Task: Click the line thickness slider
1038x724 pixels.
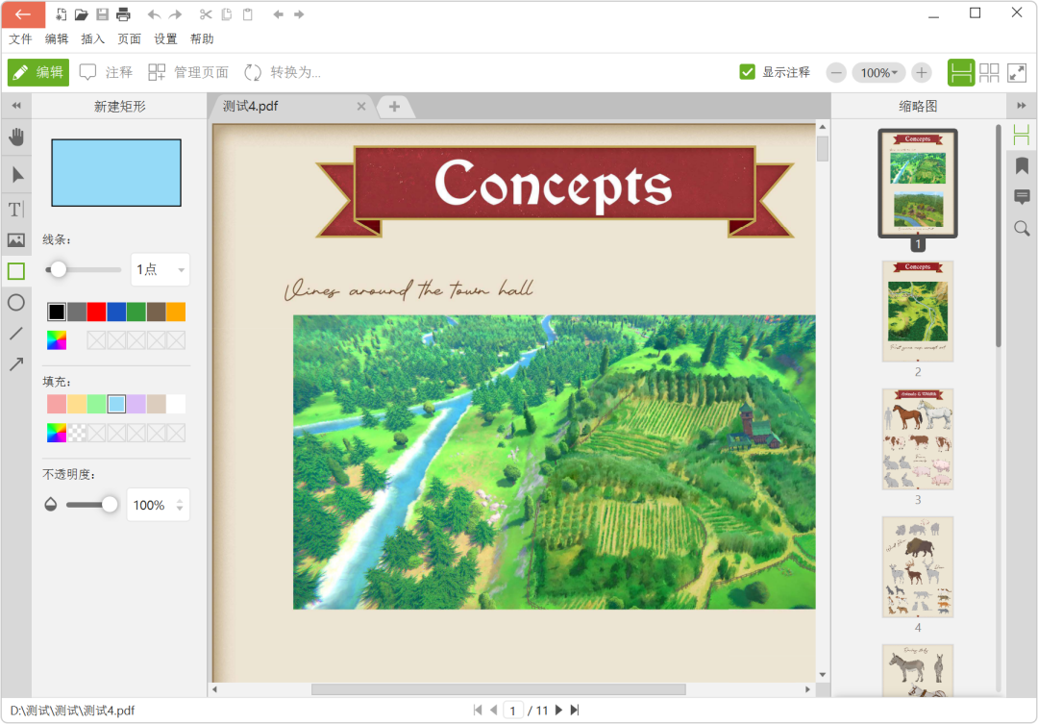Action: point(84,269)
